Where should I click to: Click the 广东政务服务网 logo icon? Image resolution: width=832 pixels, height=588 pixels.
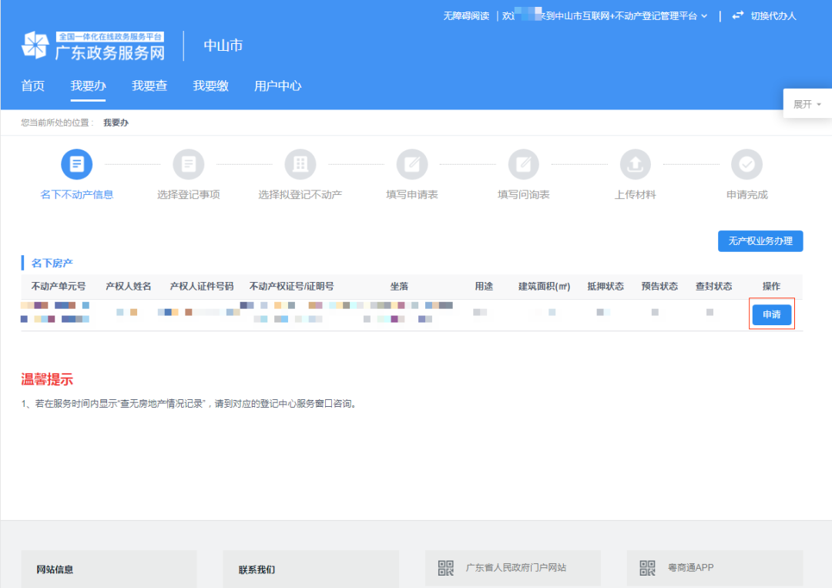pos(34,45)
